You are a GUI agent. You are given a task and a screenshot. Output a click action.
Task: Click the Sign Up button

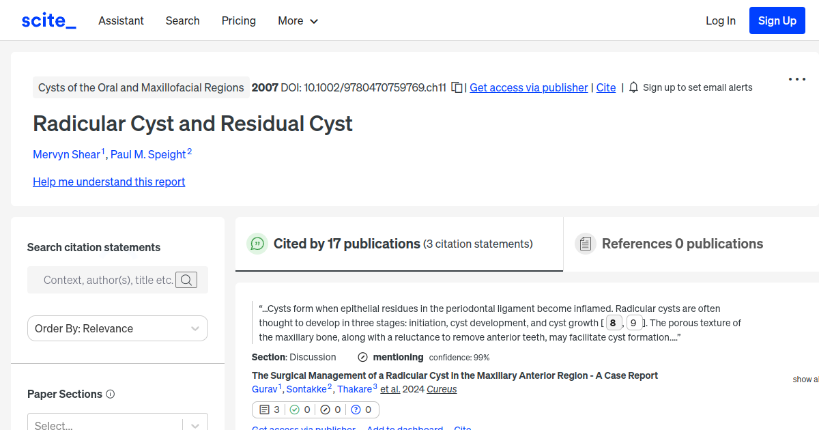pos(777,20)
